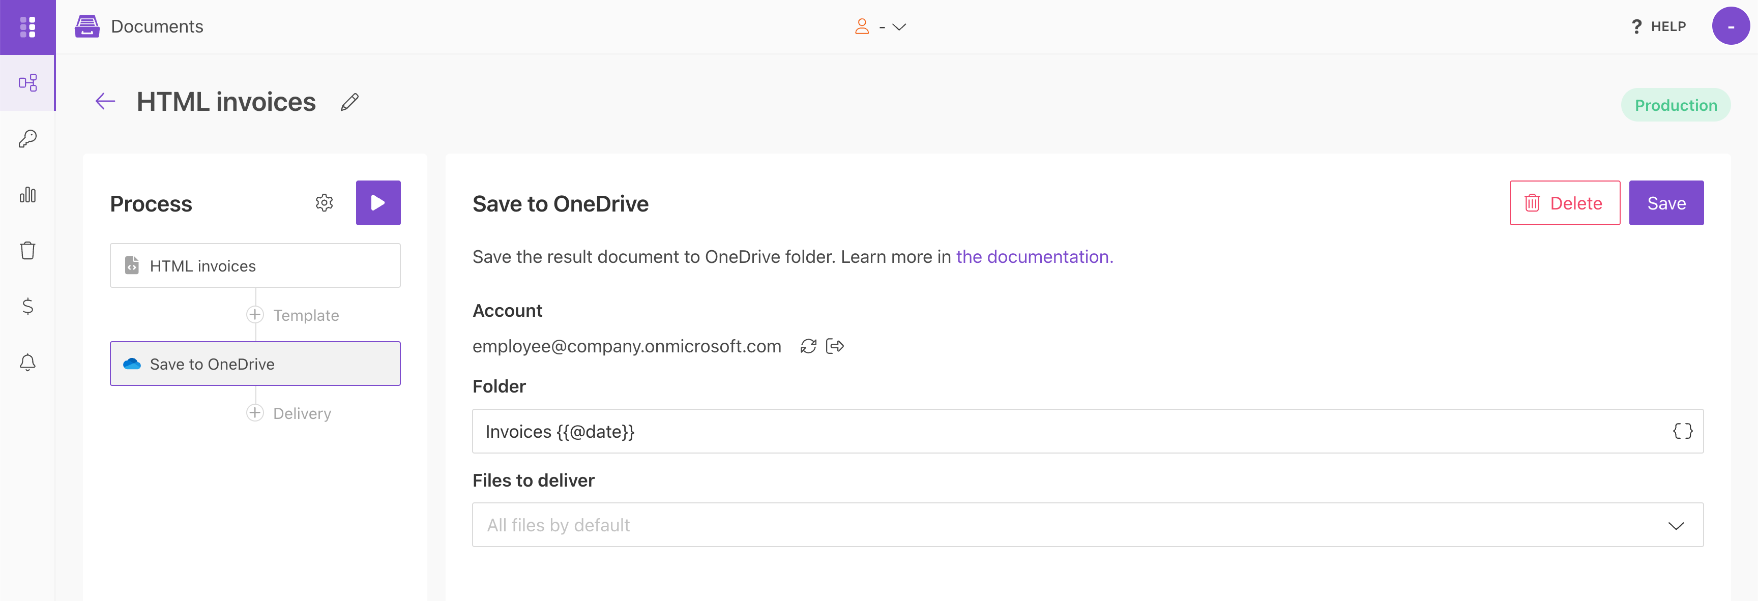Add a step at Template plus icon
Image resolution: width=1758 pixels, height=601 pixels.
coord(254,315)
